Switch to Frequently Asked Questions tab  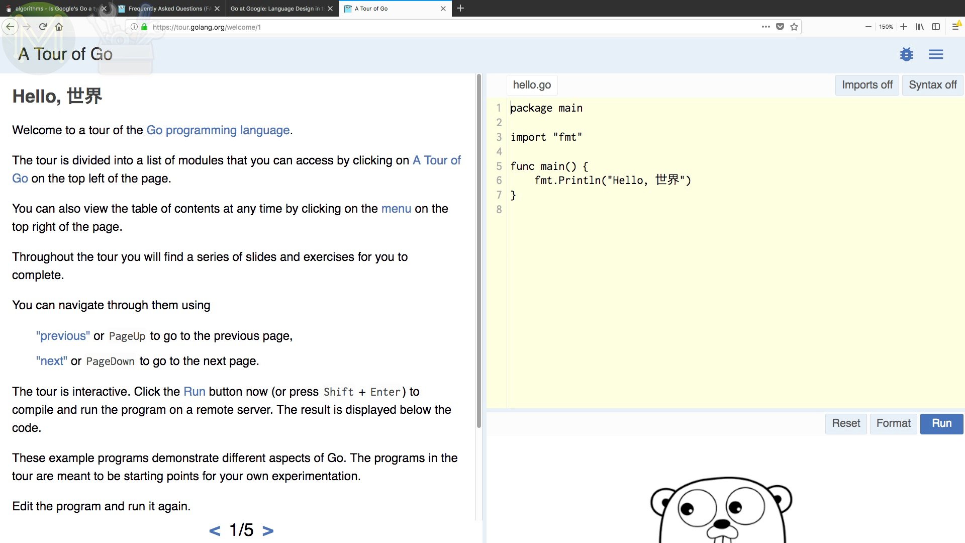[169, 9]
